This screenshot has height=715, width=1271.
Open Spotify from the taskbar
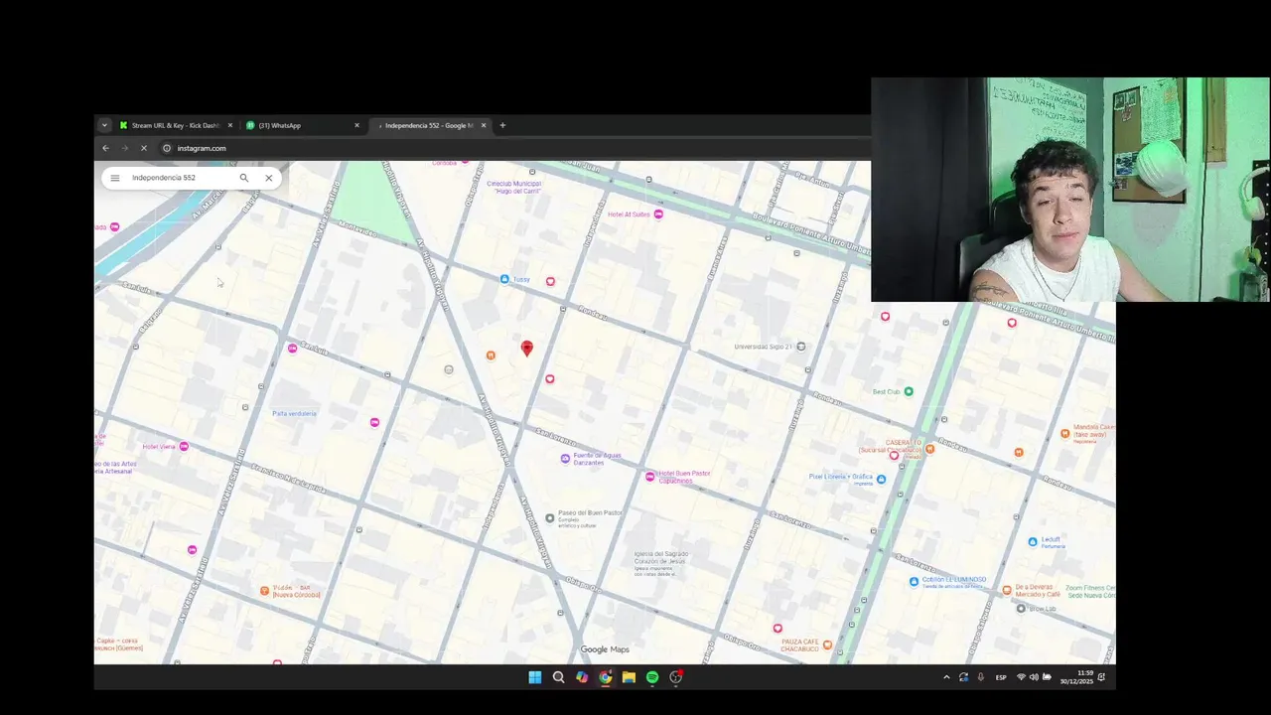coord(652,677)
